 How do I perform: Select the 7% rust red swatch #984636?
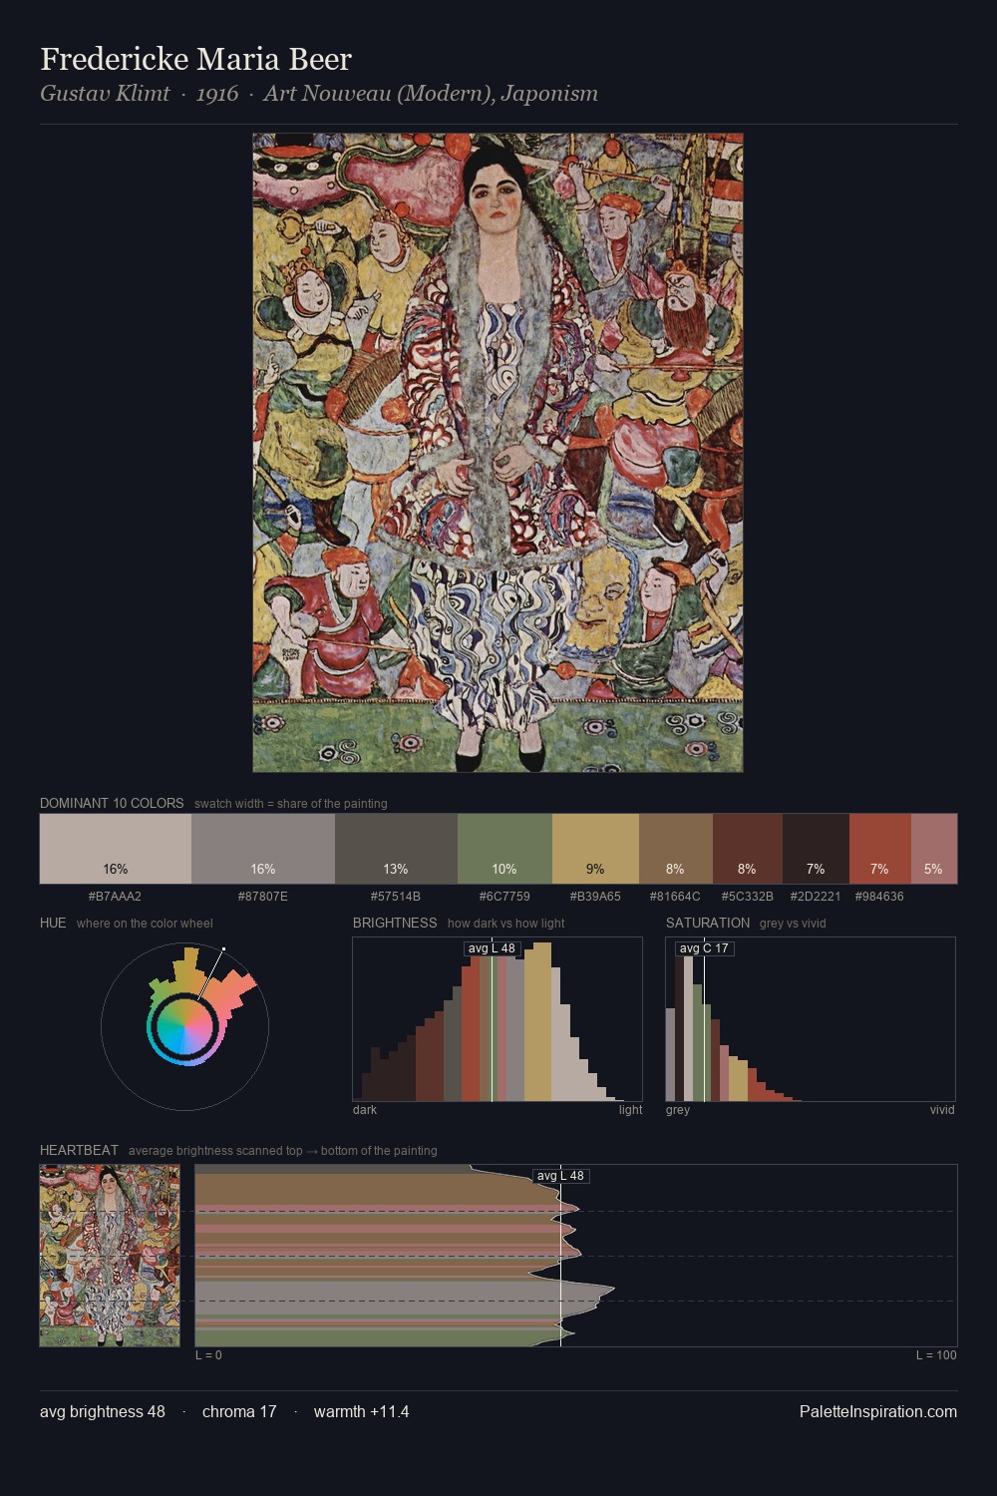click(x=880, y=849)
